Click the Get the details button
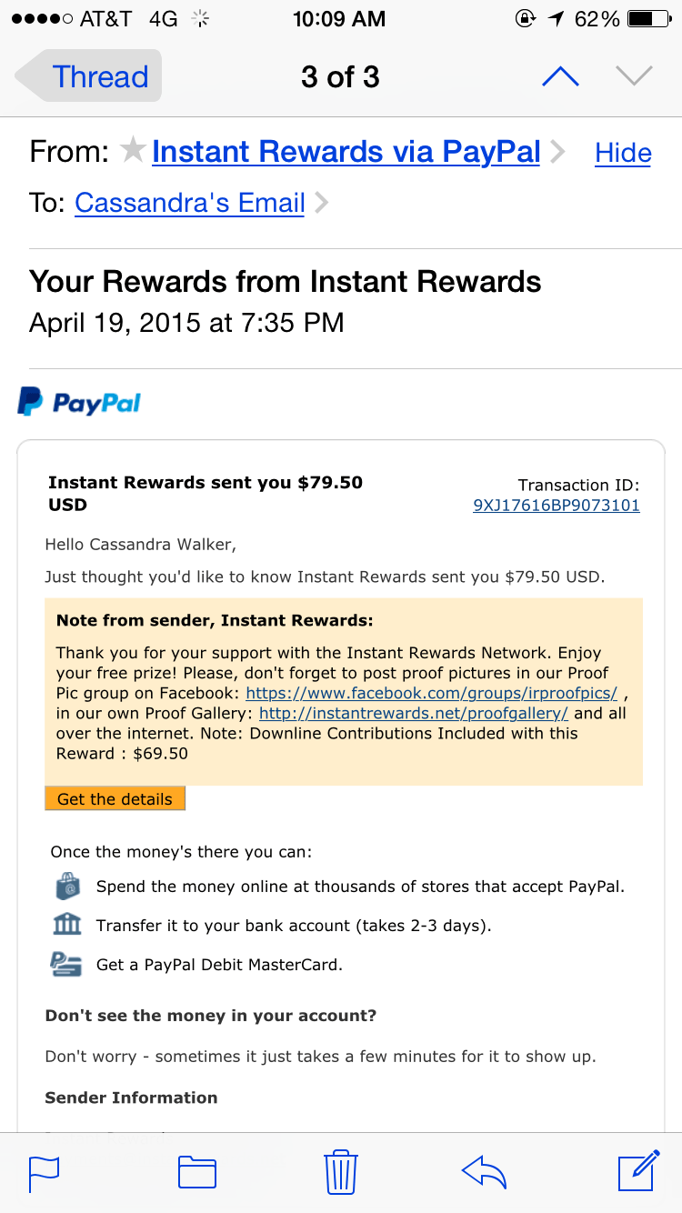The image size is (682, 1213). (115, 798)
